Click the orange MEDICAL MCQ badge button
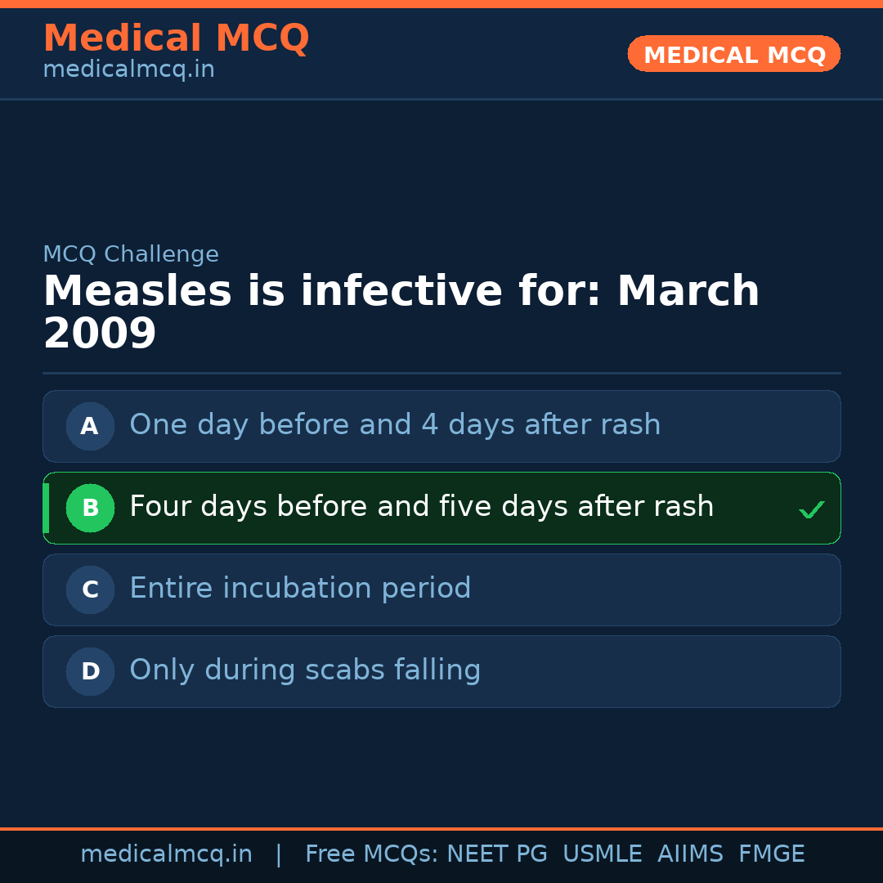Image resolution: width=883 pixels, height=883 pixels. click(x=733, y=55)
